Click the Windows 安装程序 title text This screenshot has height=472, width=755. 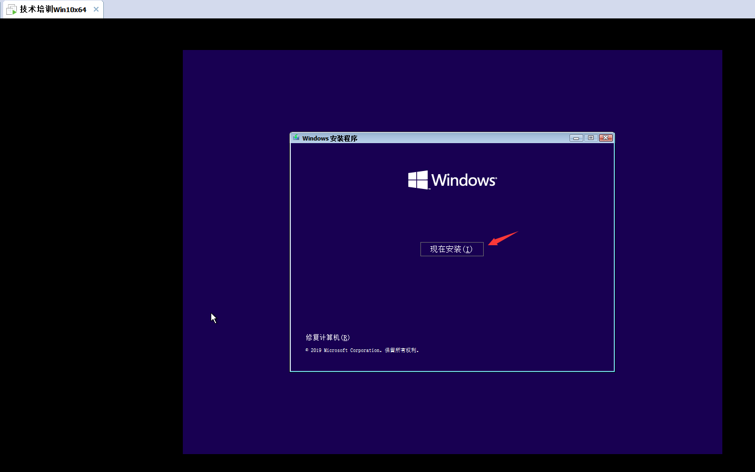tap(330, 138)
